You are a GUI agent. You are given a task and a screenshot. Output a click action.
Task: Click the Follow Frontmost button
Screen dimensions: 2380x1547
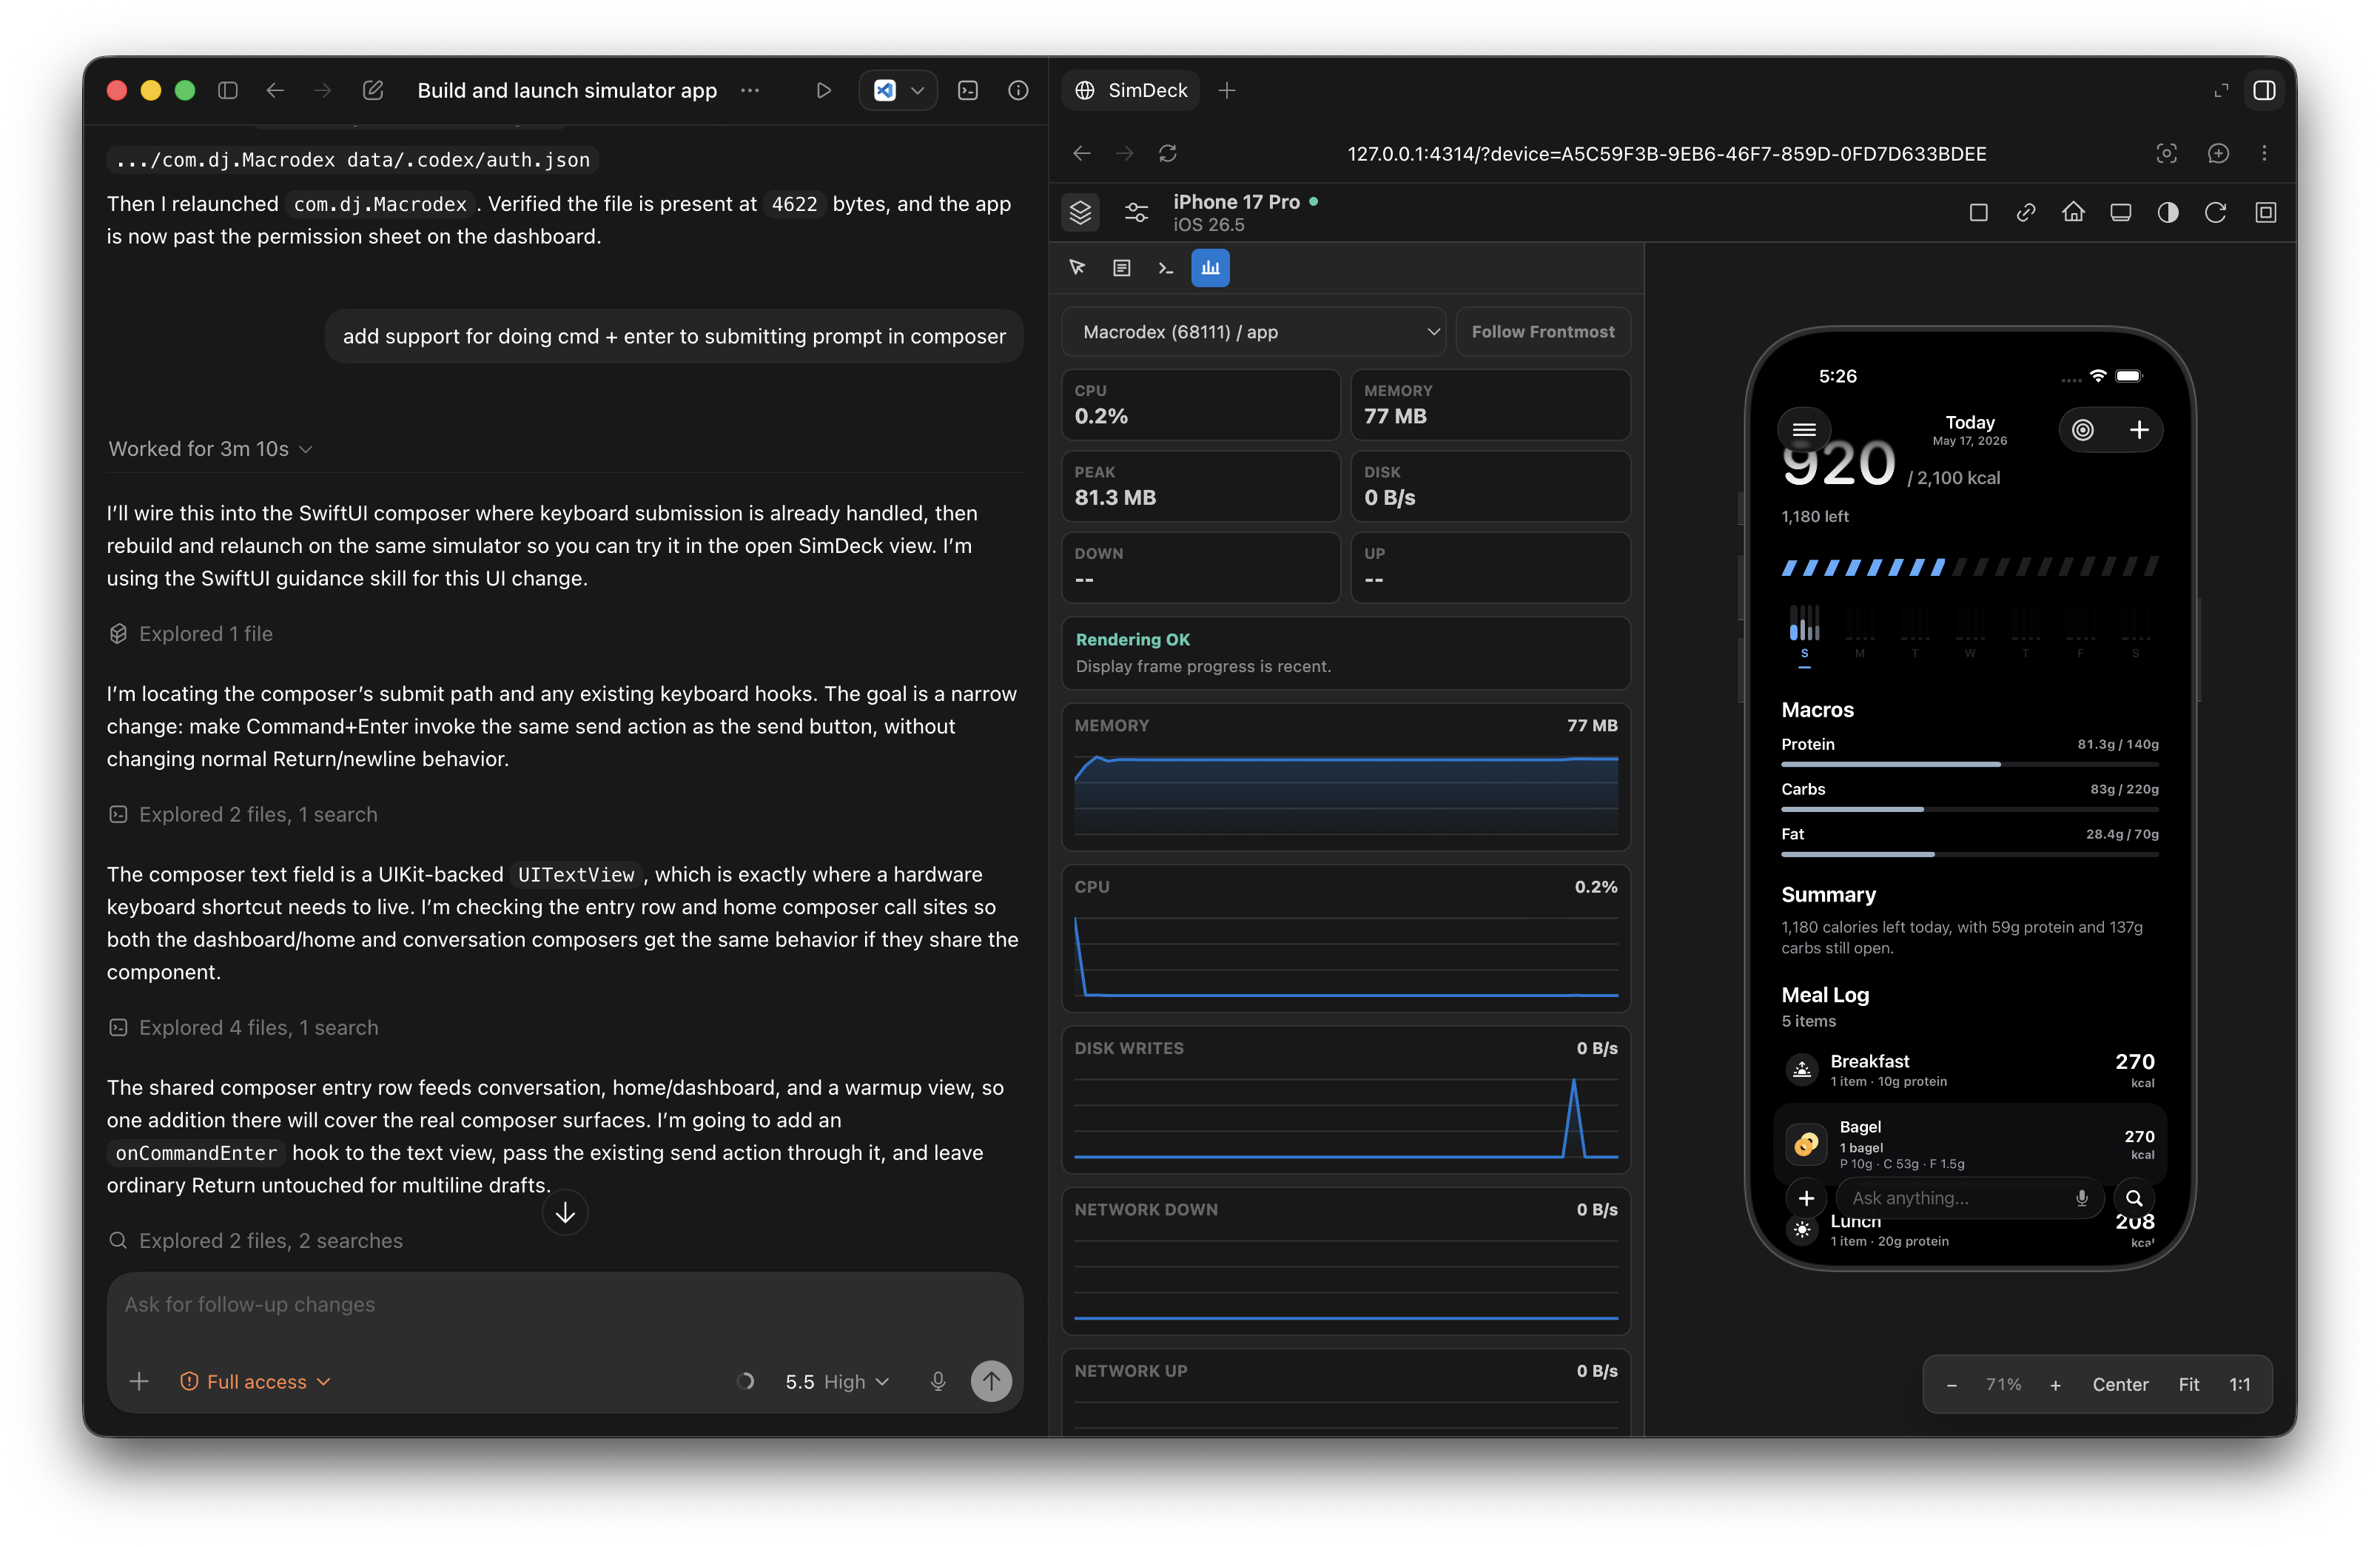point(1543,332)
